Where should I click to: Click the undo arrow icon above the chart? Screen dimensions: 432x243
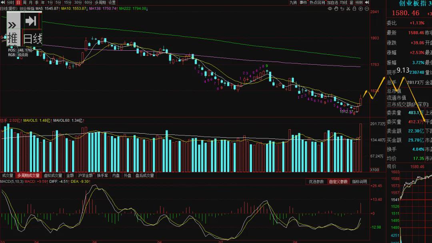[x=342, y=9]
